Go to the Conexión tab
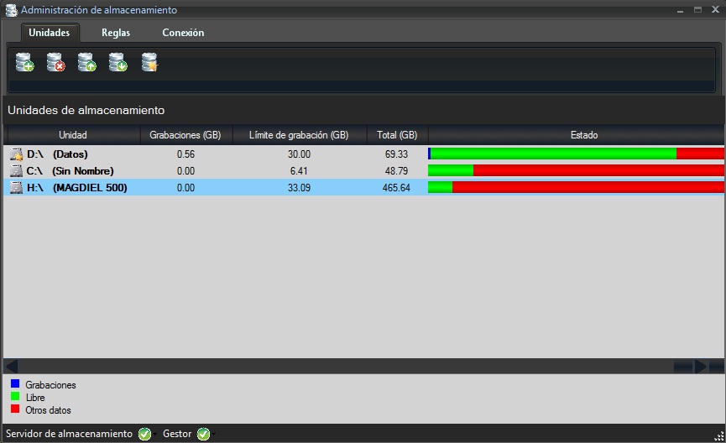Screen dimensions: 726x443 [x=183, y=33]
